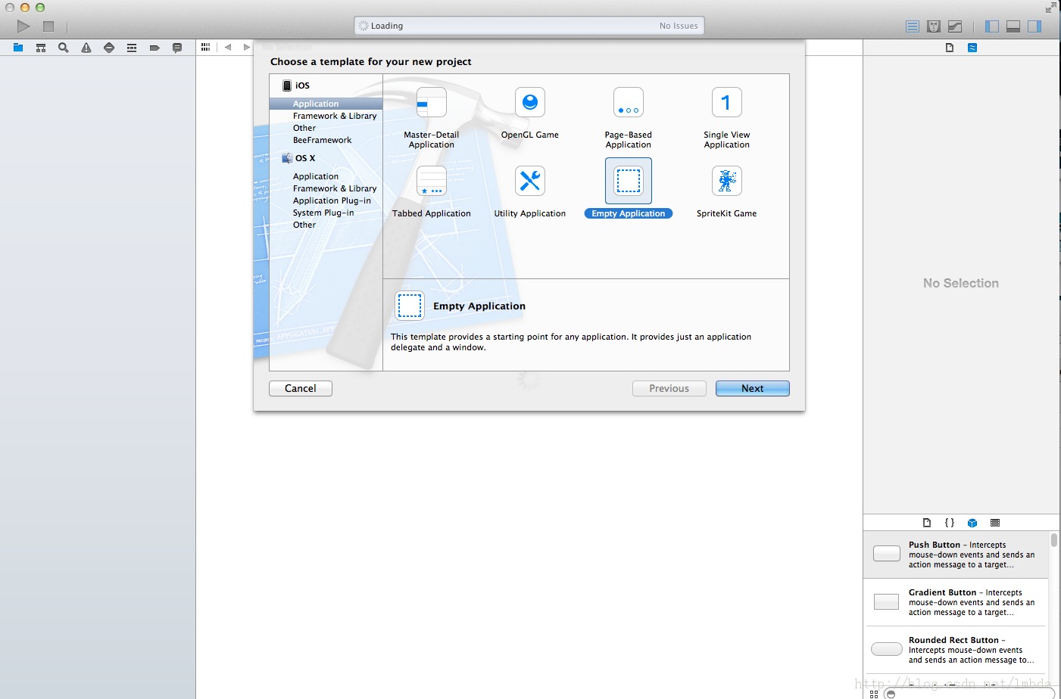Select Application under OS X
Viewport: 1061px width, 699px height.
click(x=316, y=176)
